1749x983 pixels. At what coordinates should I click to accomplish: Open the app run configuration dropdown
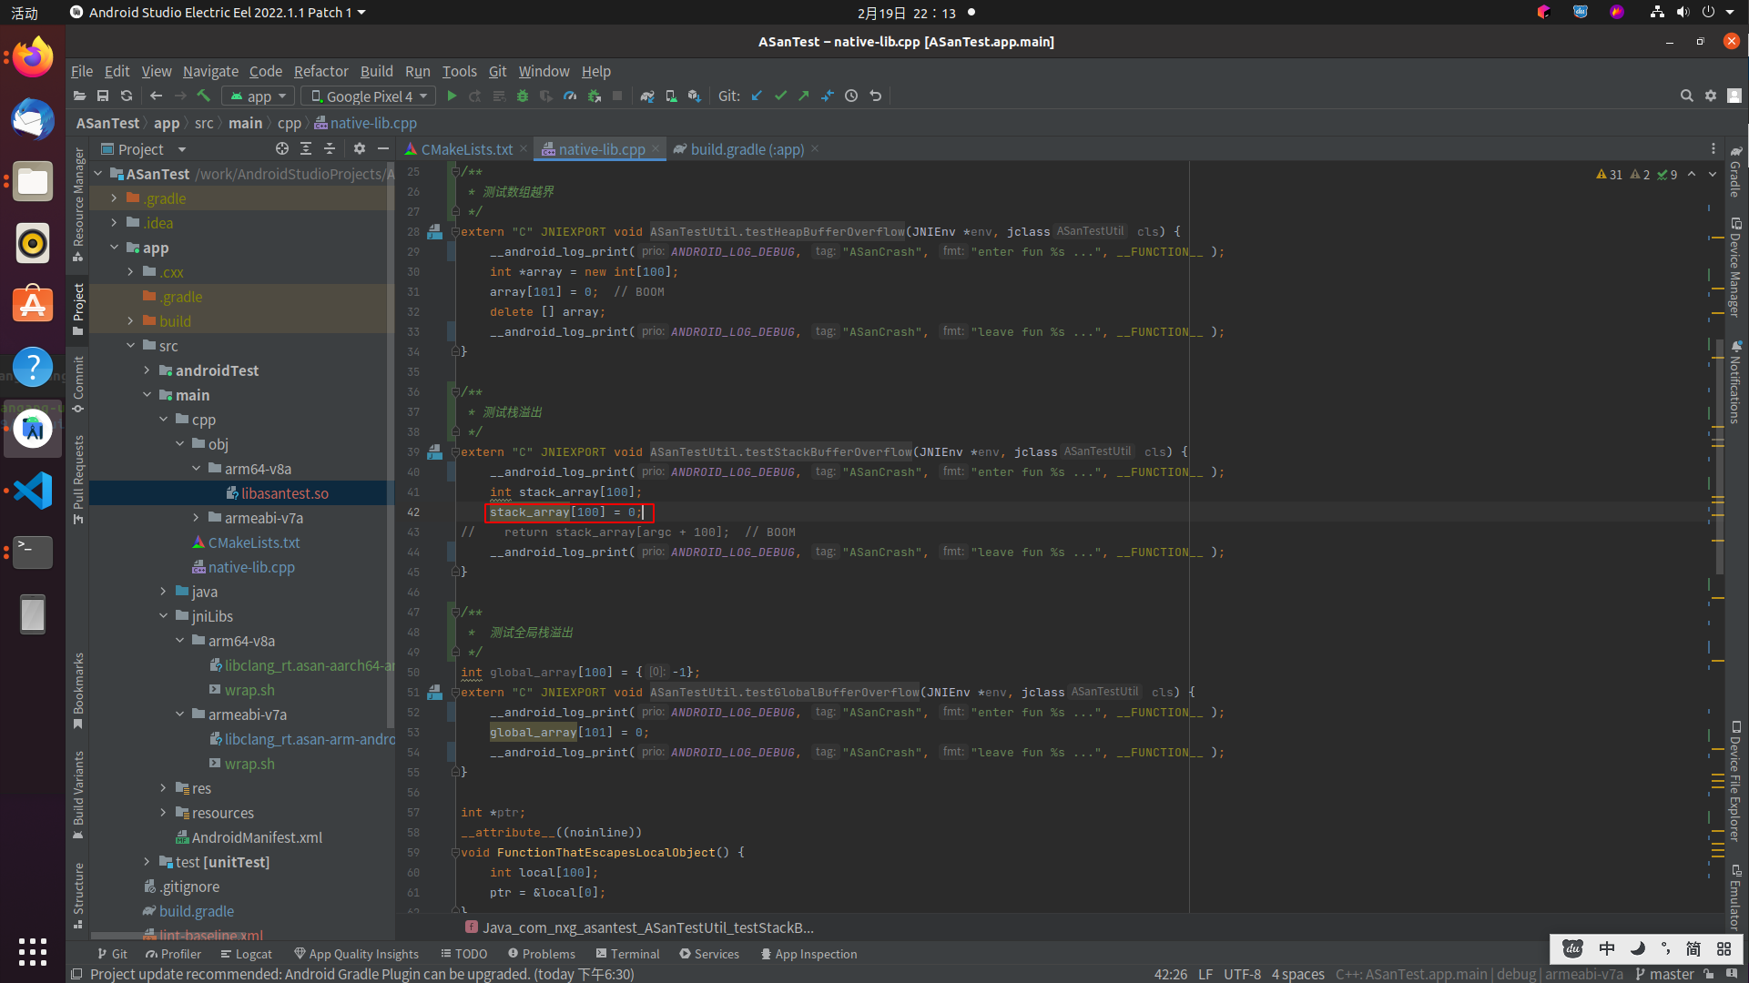point(259,96)
